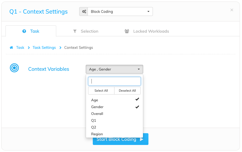Click the Select All button

101,91
